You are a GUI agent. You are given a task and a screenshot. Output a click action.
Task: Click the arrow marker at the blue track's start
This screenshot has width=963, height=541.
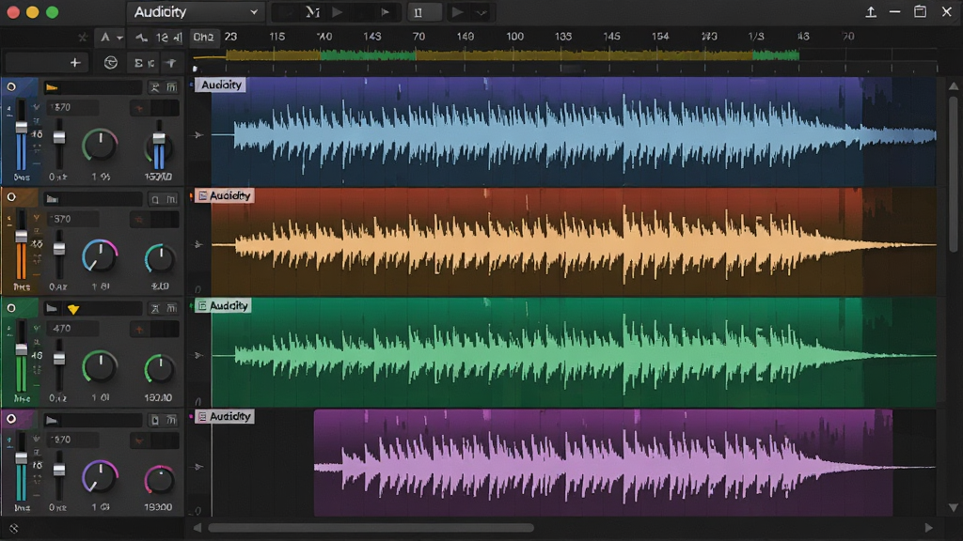[198, 135]
